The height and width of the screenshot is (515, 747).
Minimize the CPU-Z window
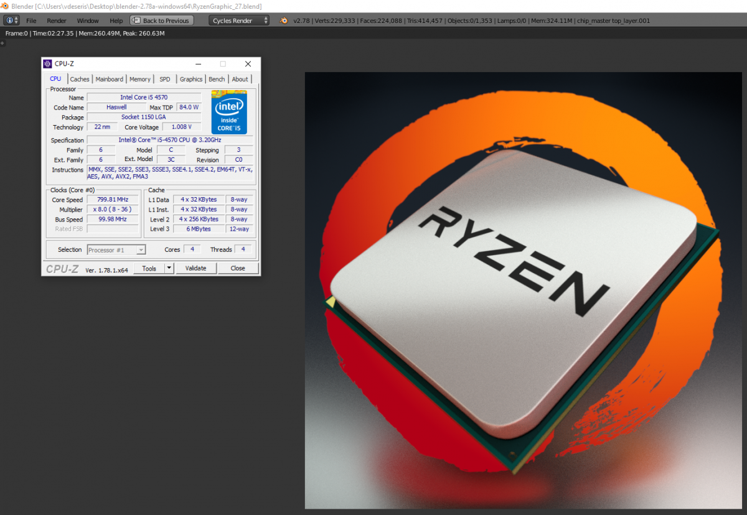click(x=198, y=63)
